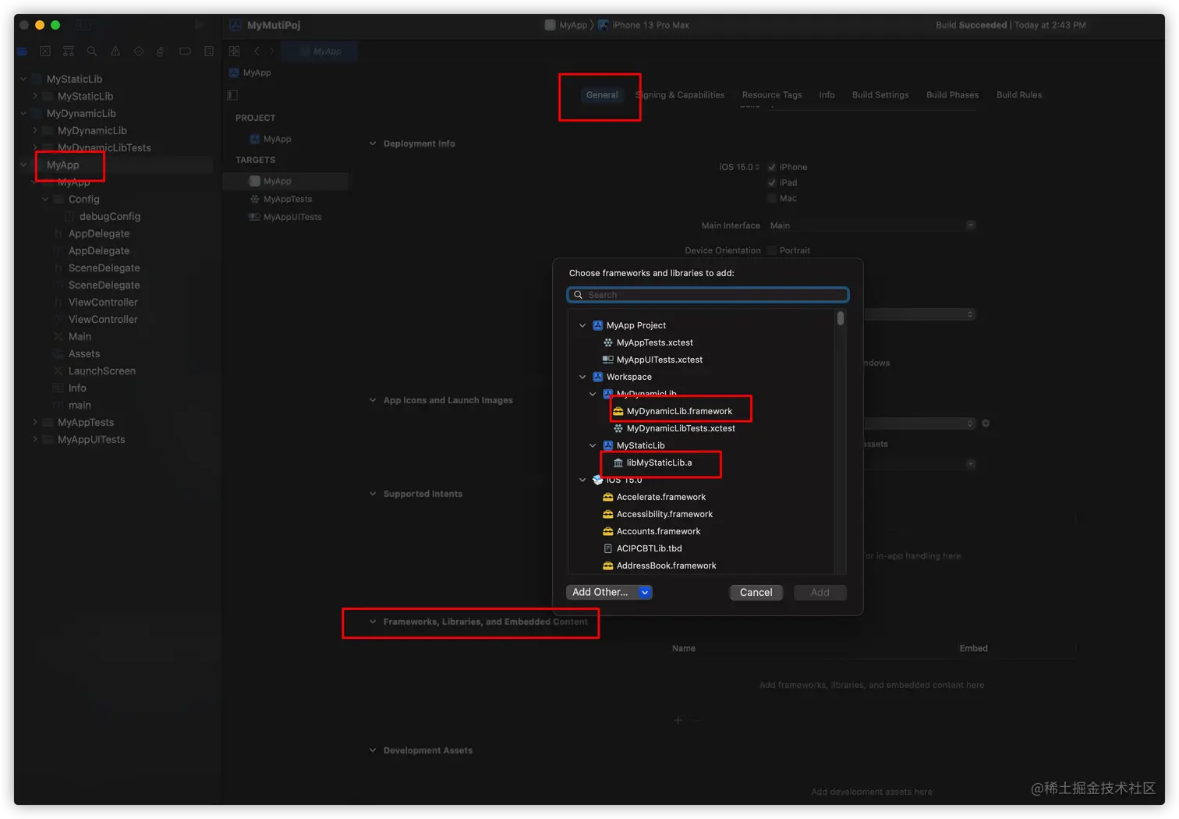The image size is (1179, 819).
Task: Collapse the Workspace group in dialog
Action: 582,377
